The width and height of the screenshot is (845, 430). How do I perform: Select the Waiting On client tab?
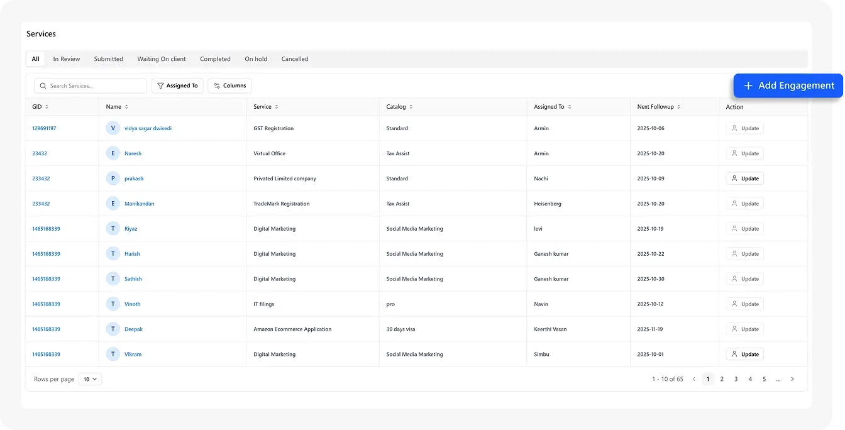[162, 59]
